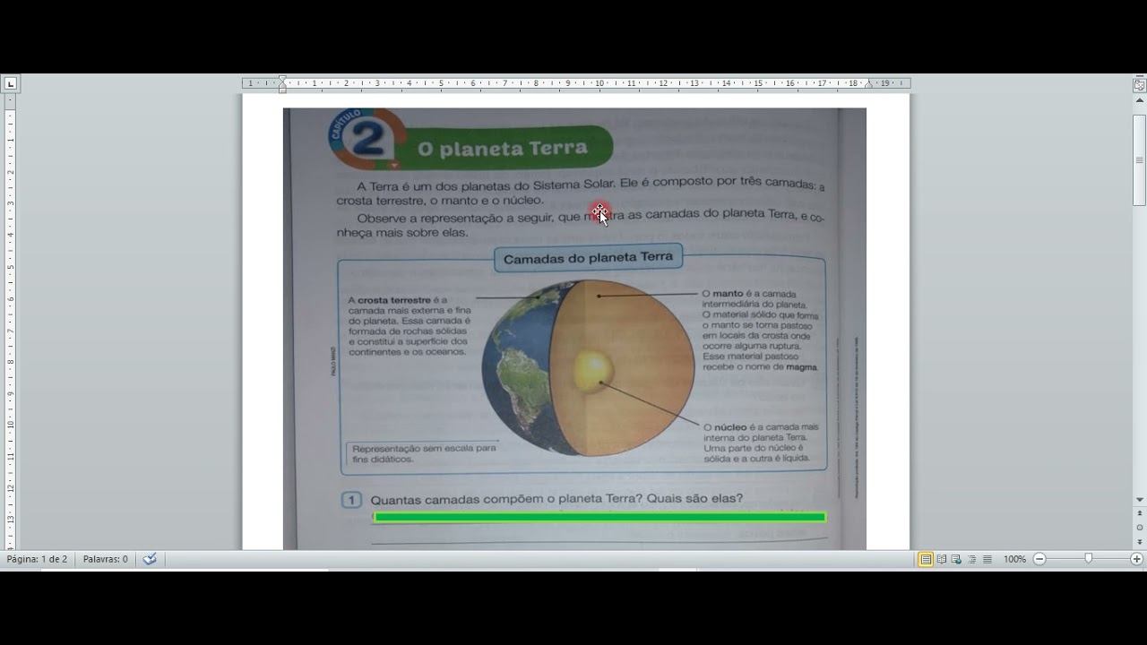Click the scroll up arrow
Screen dimensions: 1147x645
click(1139, 100)
